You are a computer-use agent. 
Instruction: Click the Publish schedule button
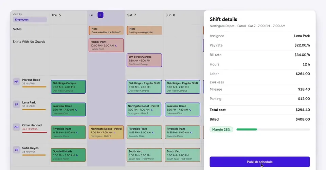(260, 162)
